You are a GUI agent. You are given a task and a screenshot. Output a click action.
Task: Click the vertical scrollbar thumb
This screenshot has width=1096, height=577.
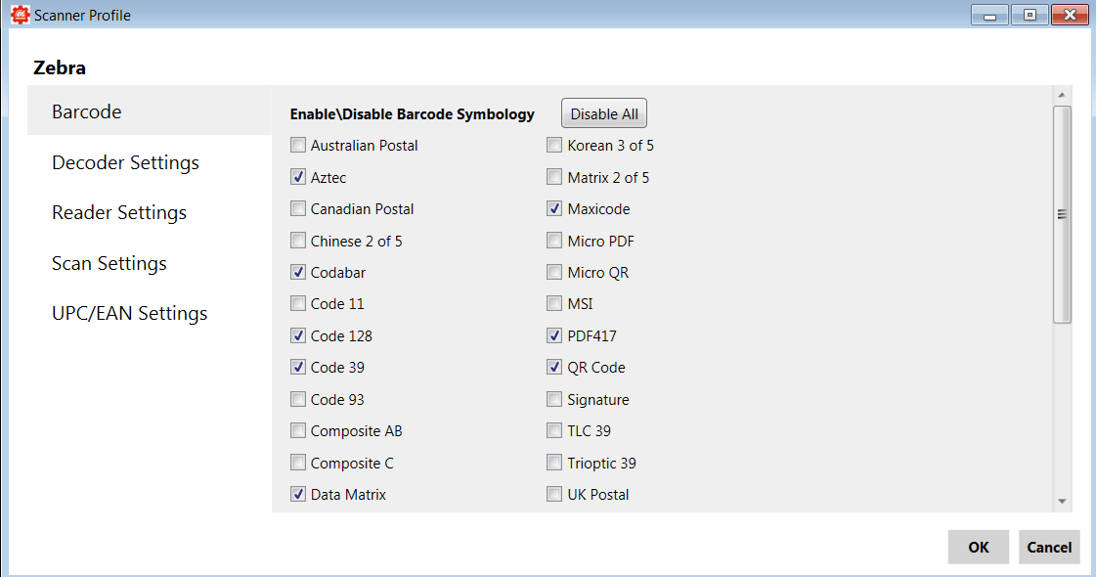point(1062,214)
